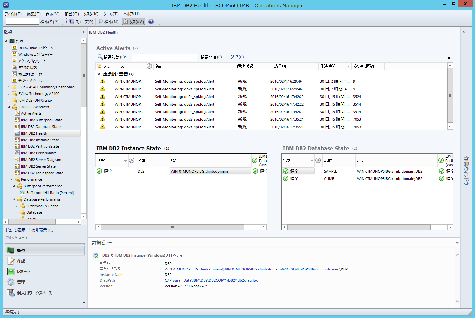Click the magnifier Search toolbar button

click(108, 22)
